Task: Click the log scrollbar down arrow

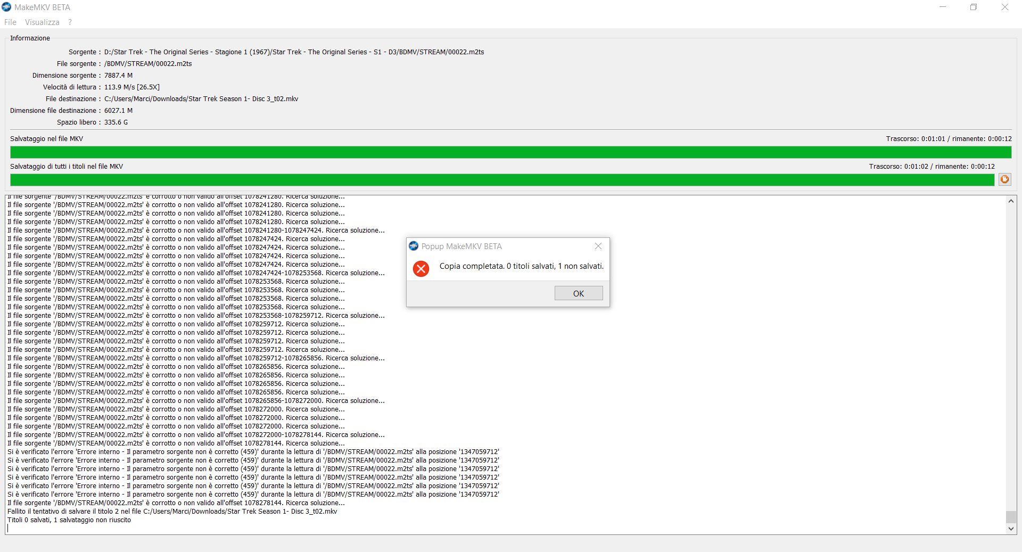Action: [x=1011, y=529]
